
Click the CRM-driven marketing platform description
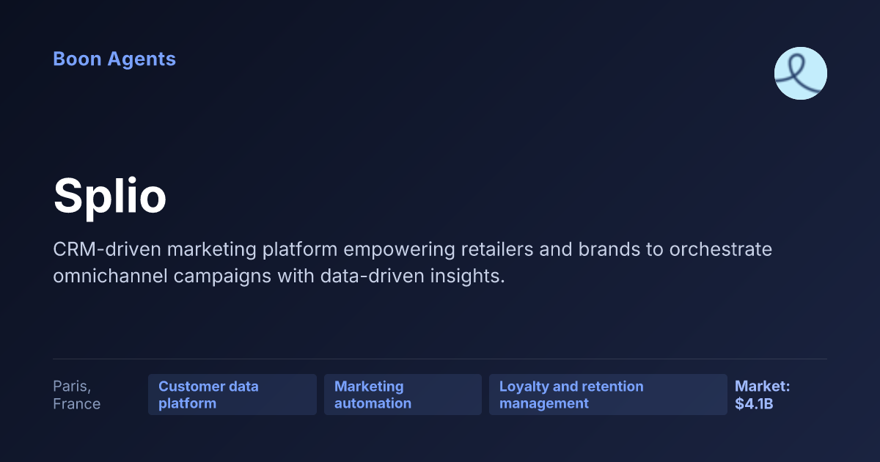412,263
